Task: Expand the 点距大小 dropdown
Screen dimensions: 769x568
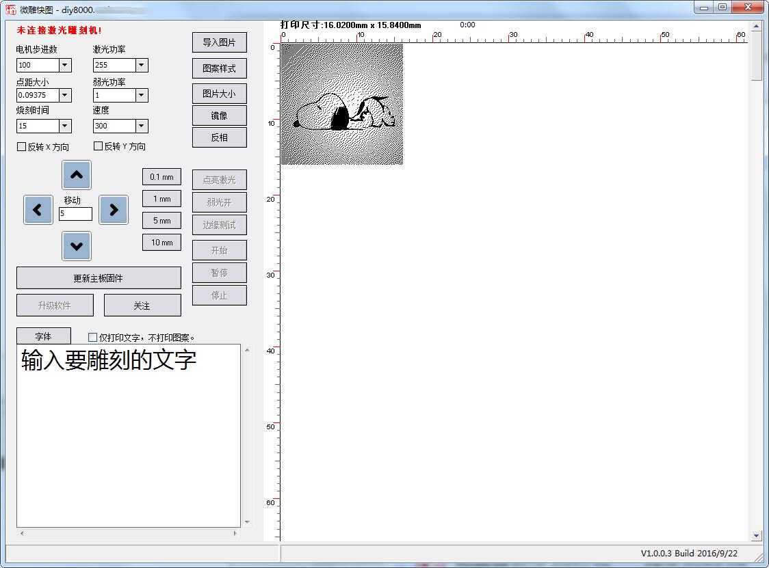Action: coord(65,95)
